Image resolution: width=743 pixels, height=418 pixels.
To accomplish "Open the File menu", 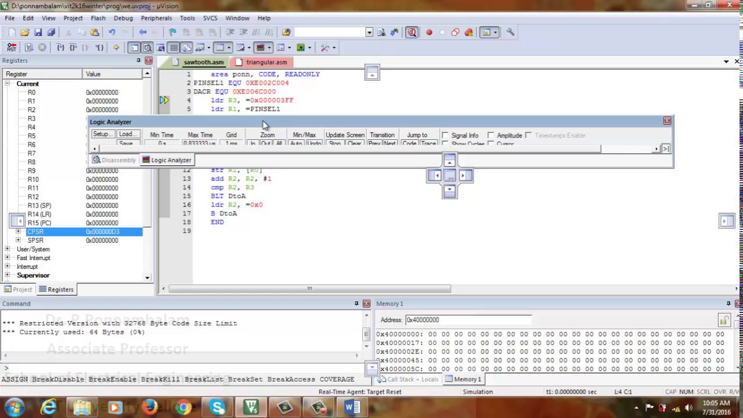I will (10, 18).
